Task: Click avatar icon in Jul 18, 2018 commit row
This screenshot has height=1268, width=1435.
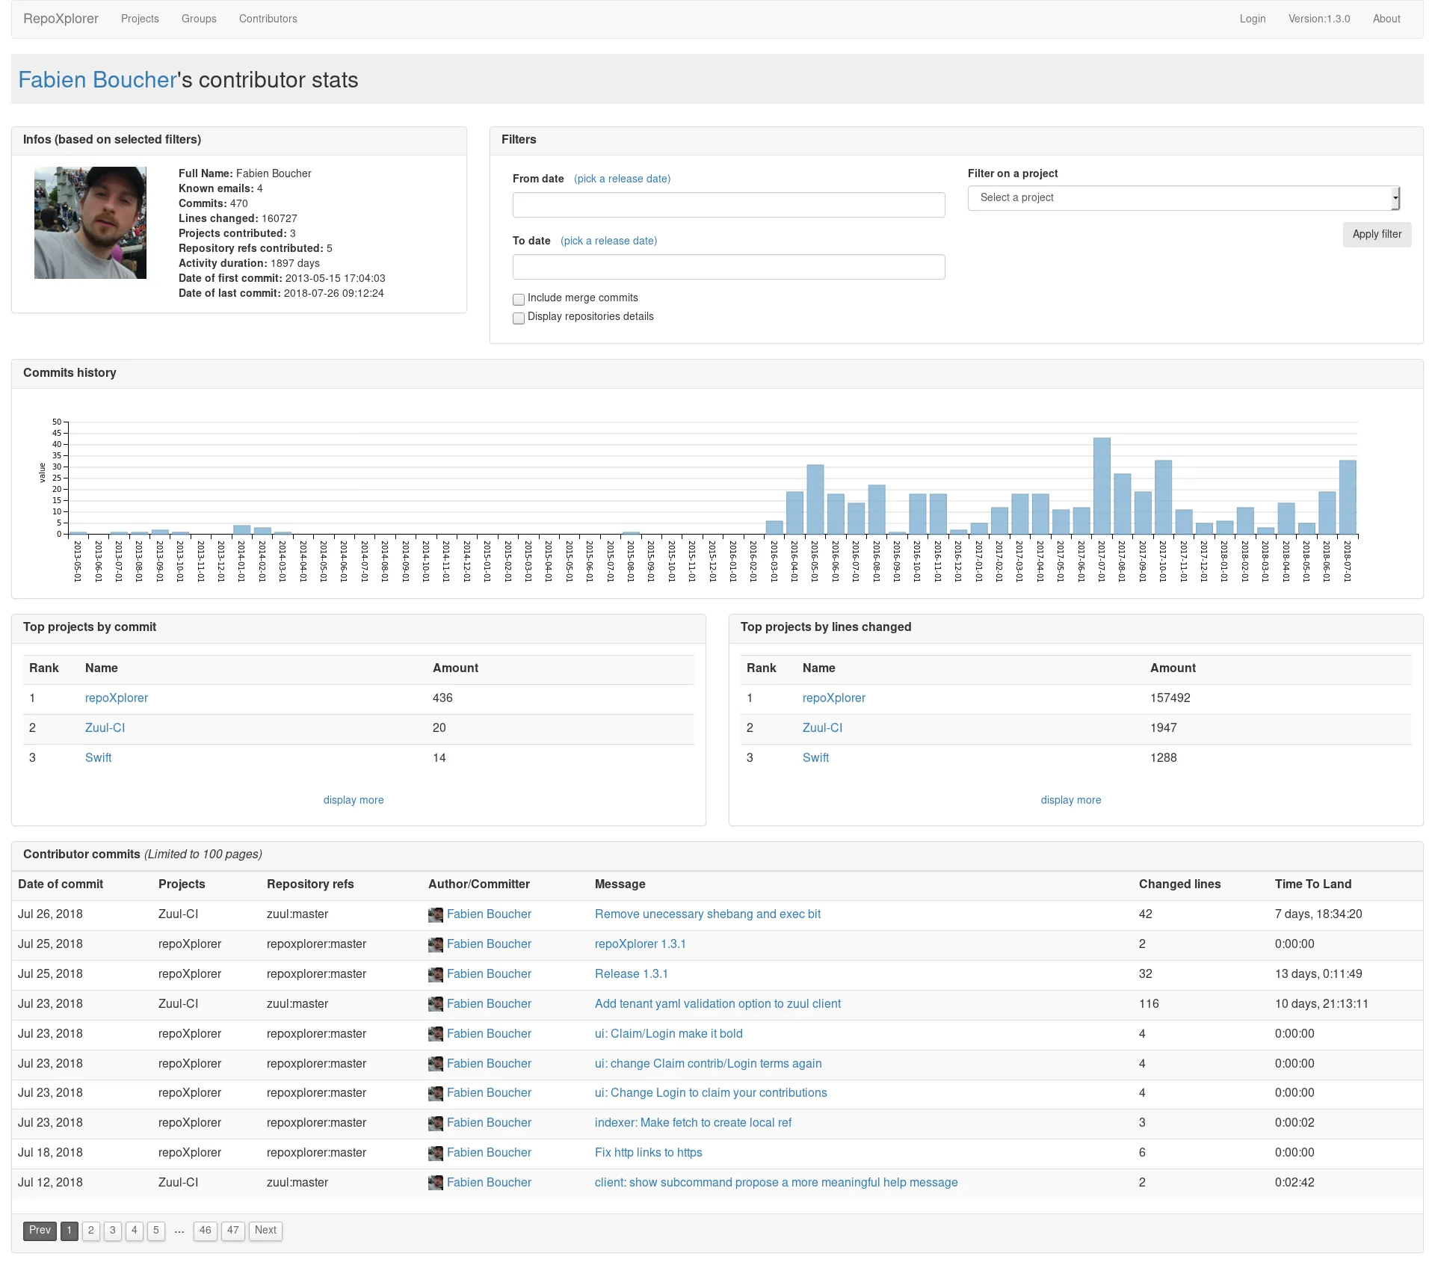Action: pos(435,1153)
